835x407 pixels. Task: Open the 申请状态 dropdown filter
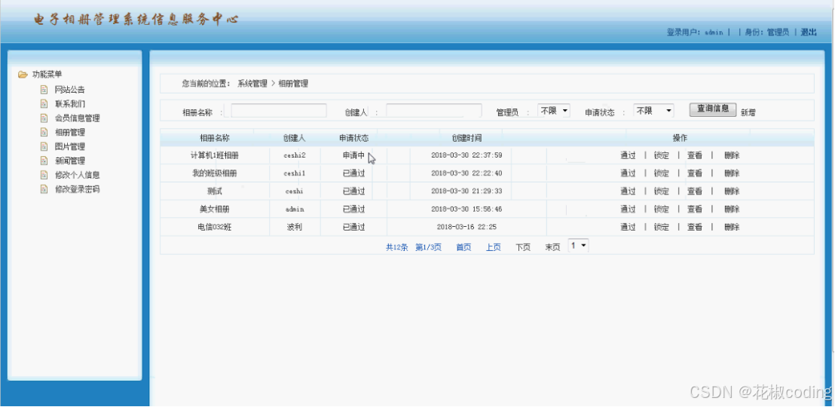click(653, 111)
